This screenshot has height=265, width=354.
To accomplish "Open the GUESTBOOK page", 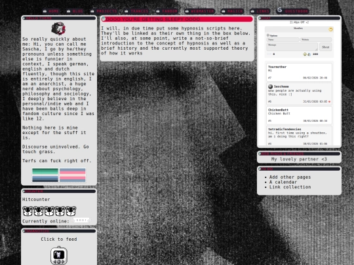I will tap(292, 10).
